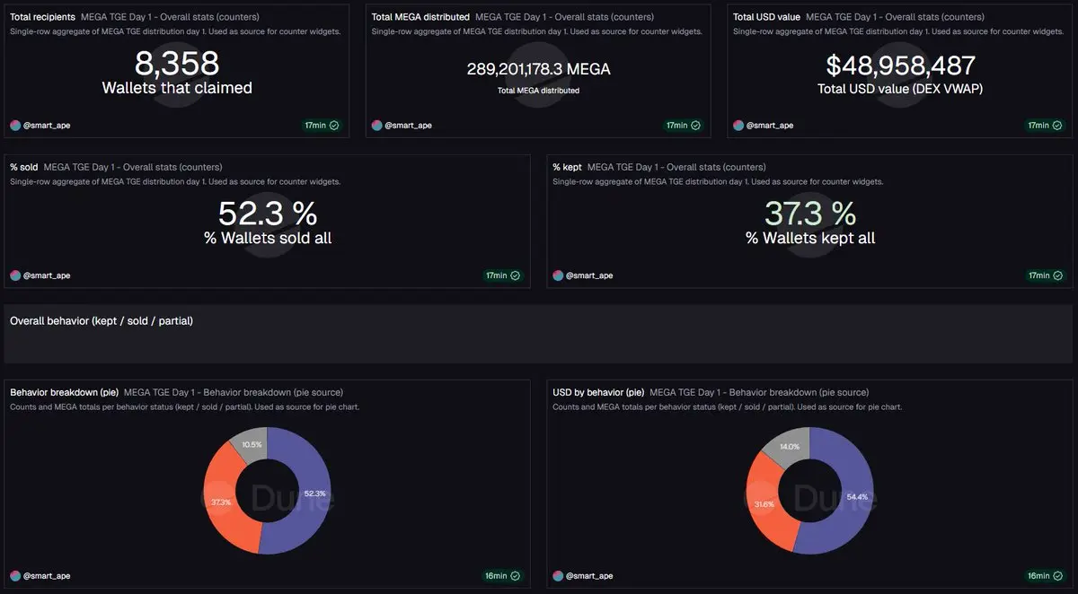Click the 16min refresh badge in Behavior breakdown pie
The image size is (1078, 594).
click(502, 576)
